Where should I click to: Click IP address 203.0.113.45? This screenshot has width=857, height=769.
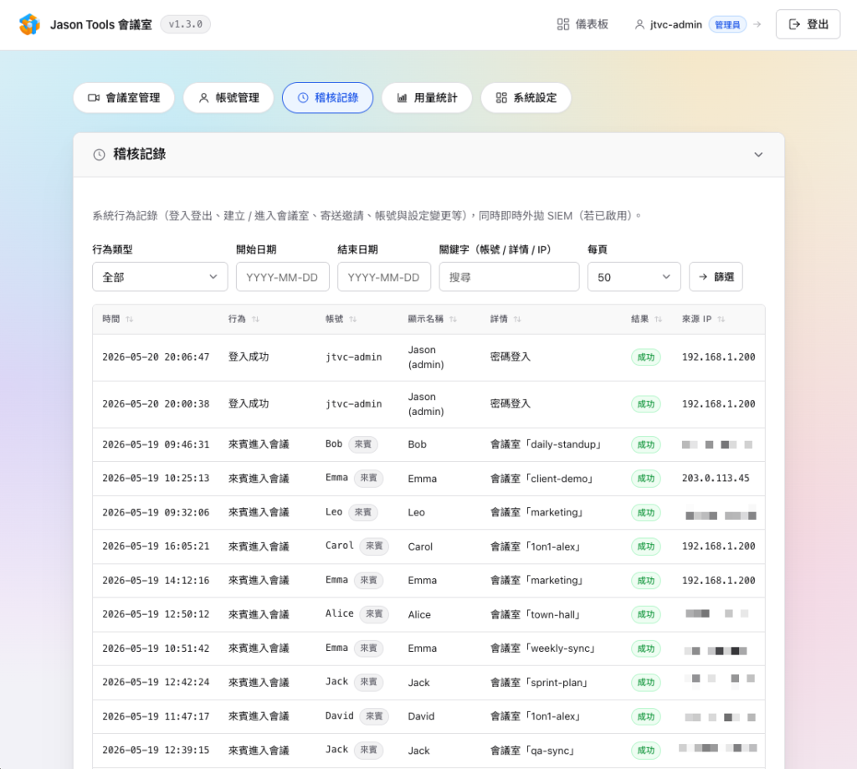(x=716, y=479)
